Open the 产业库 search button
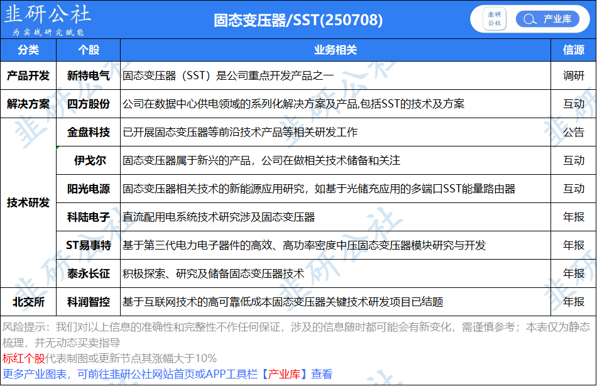Image resolution: width=597 pixels, height=386 pixels. [547, 19]
